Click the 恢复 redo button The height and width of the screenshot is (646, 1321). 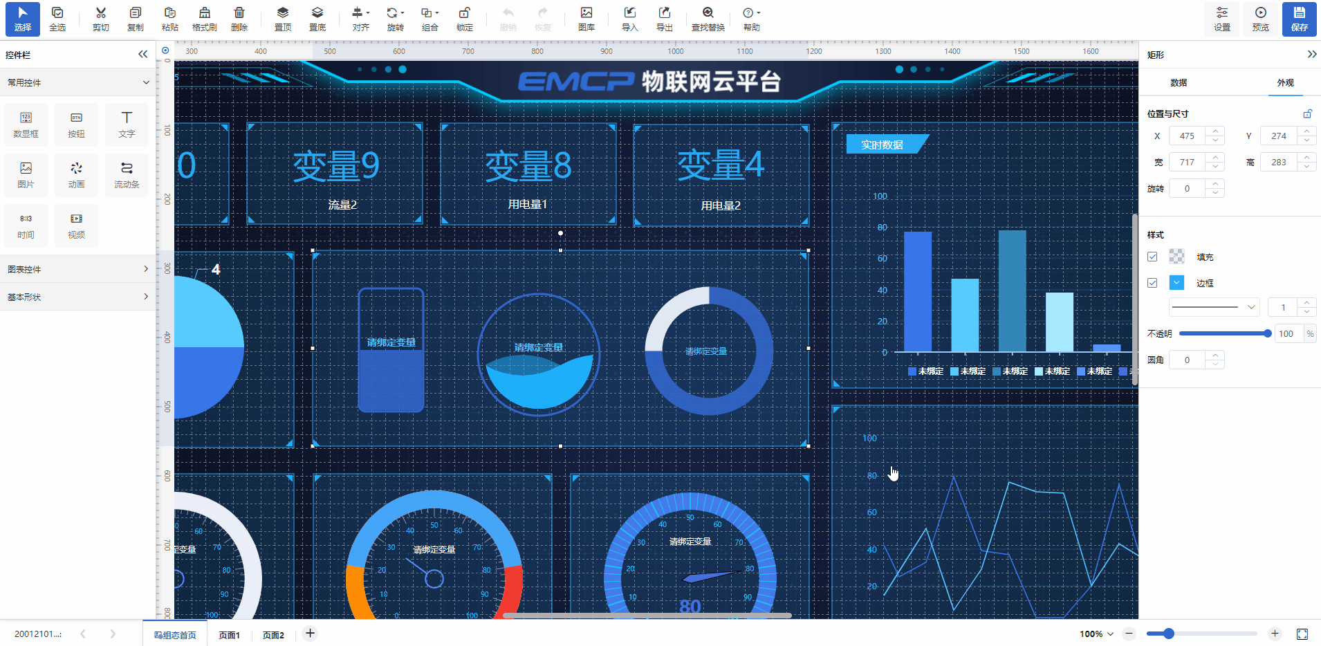pos(543,19)
